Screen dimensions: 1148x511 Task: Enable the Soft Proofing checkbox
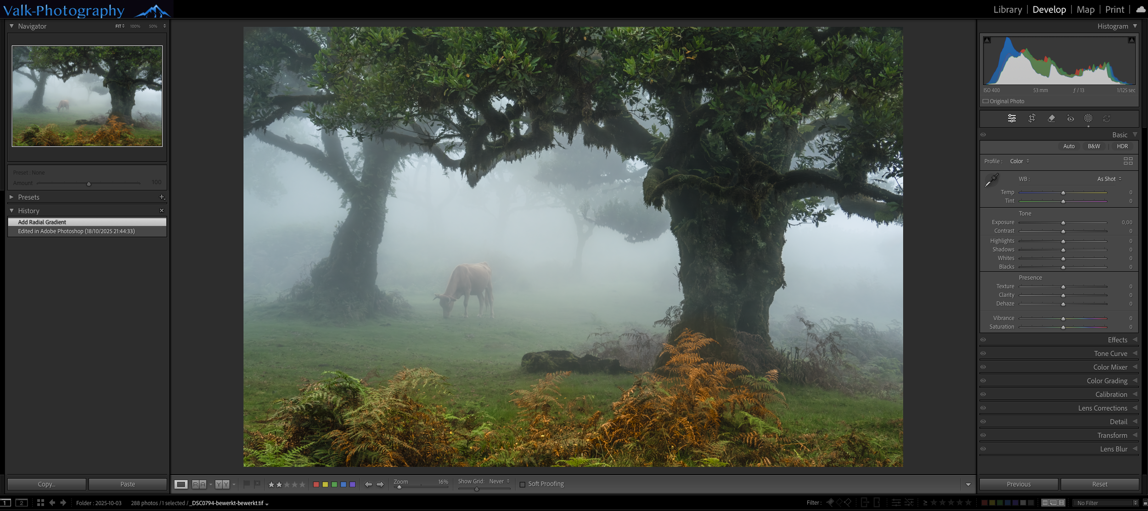point(522,484)
